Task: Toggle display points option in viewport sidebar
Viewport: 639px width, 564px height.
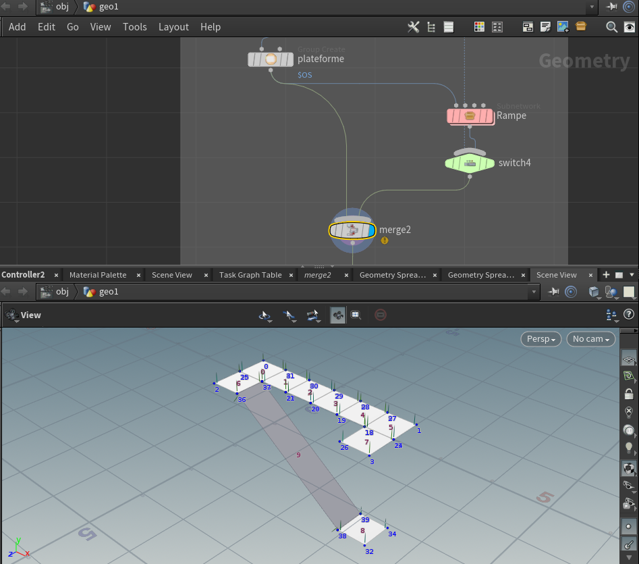Action: 629,526
